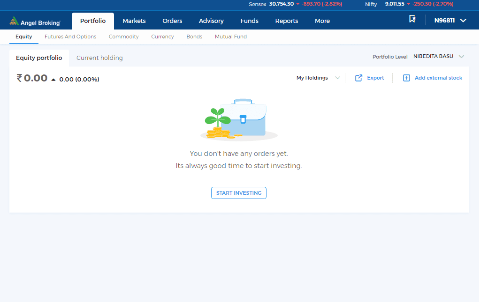Go to the Reports menu
This screenshot has width=480, height=302.
[287, 21]
